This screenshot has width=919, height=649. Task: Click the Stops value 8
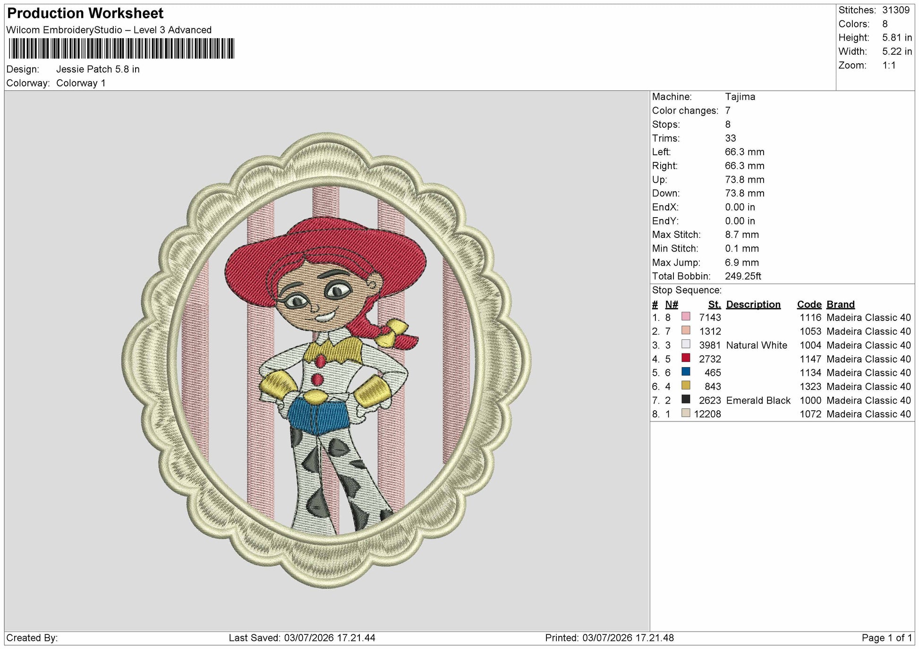[x=728, y=124]
